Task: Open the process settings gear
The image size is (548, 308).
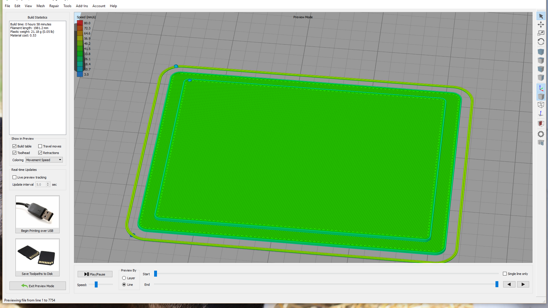Action: 541,134
